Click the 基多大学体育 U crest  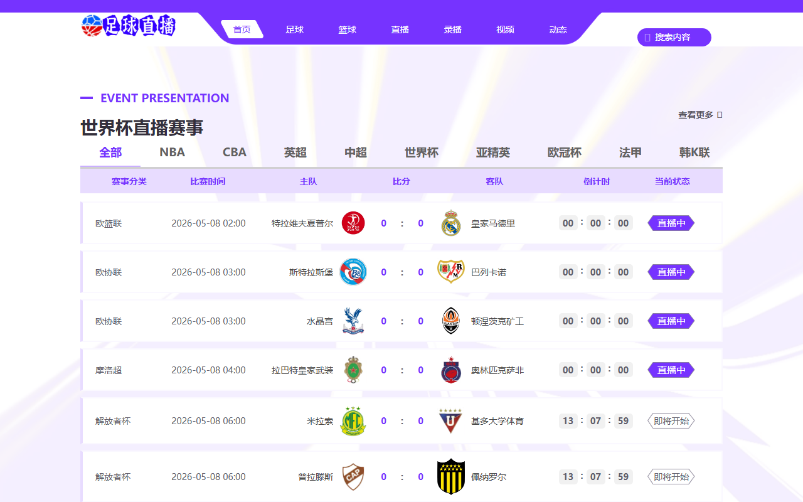click(451, 420)
